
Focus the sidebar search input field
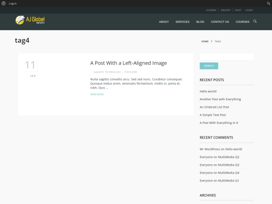(x=227, y=57)
